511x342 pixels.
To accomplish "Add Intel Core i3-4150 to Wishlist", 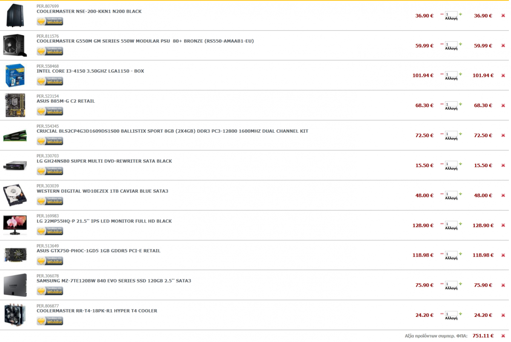I will [50, 81].
